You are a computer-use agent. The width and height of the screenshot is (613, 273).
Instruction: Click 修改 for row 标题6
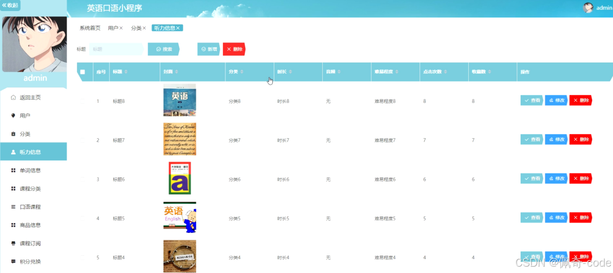click(x=556, y=178)
